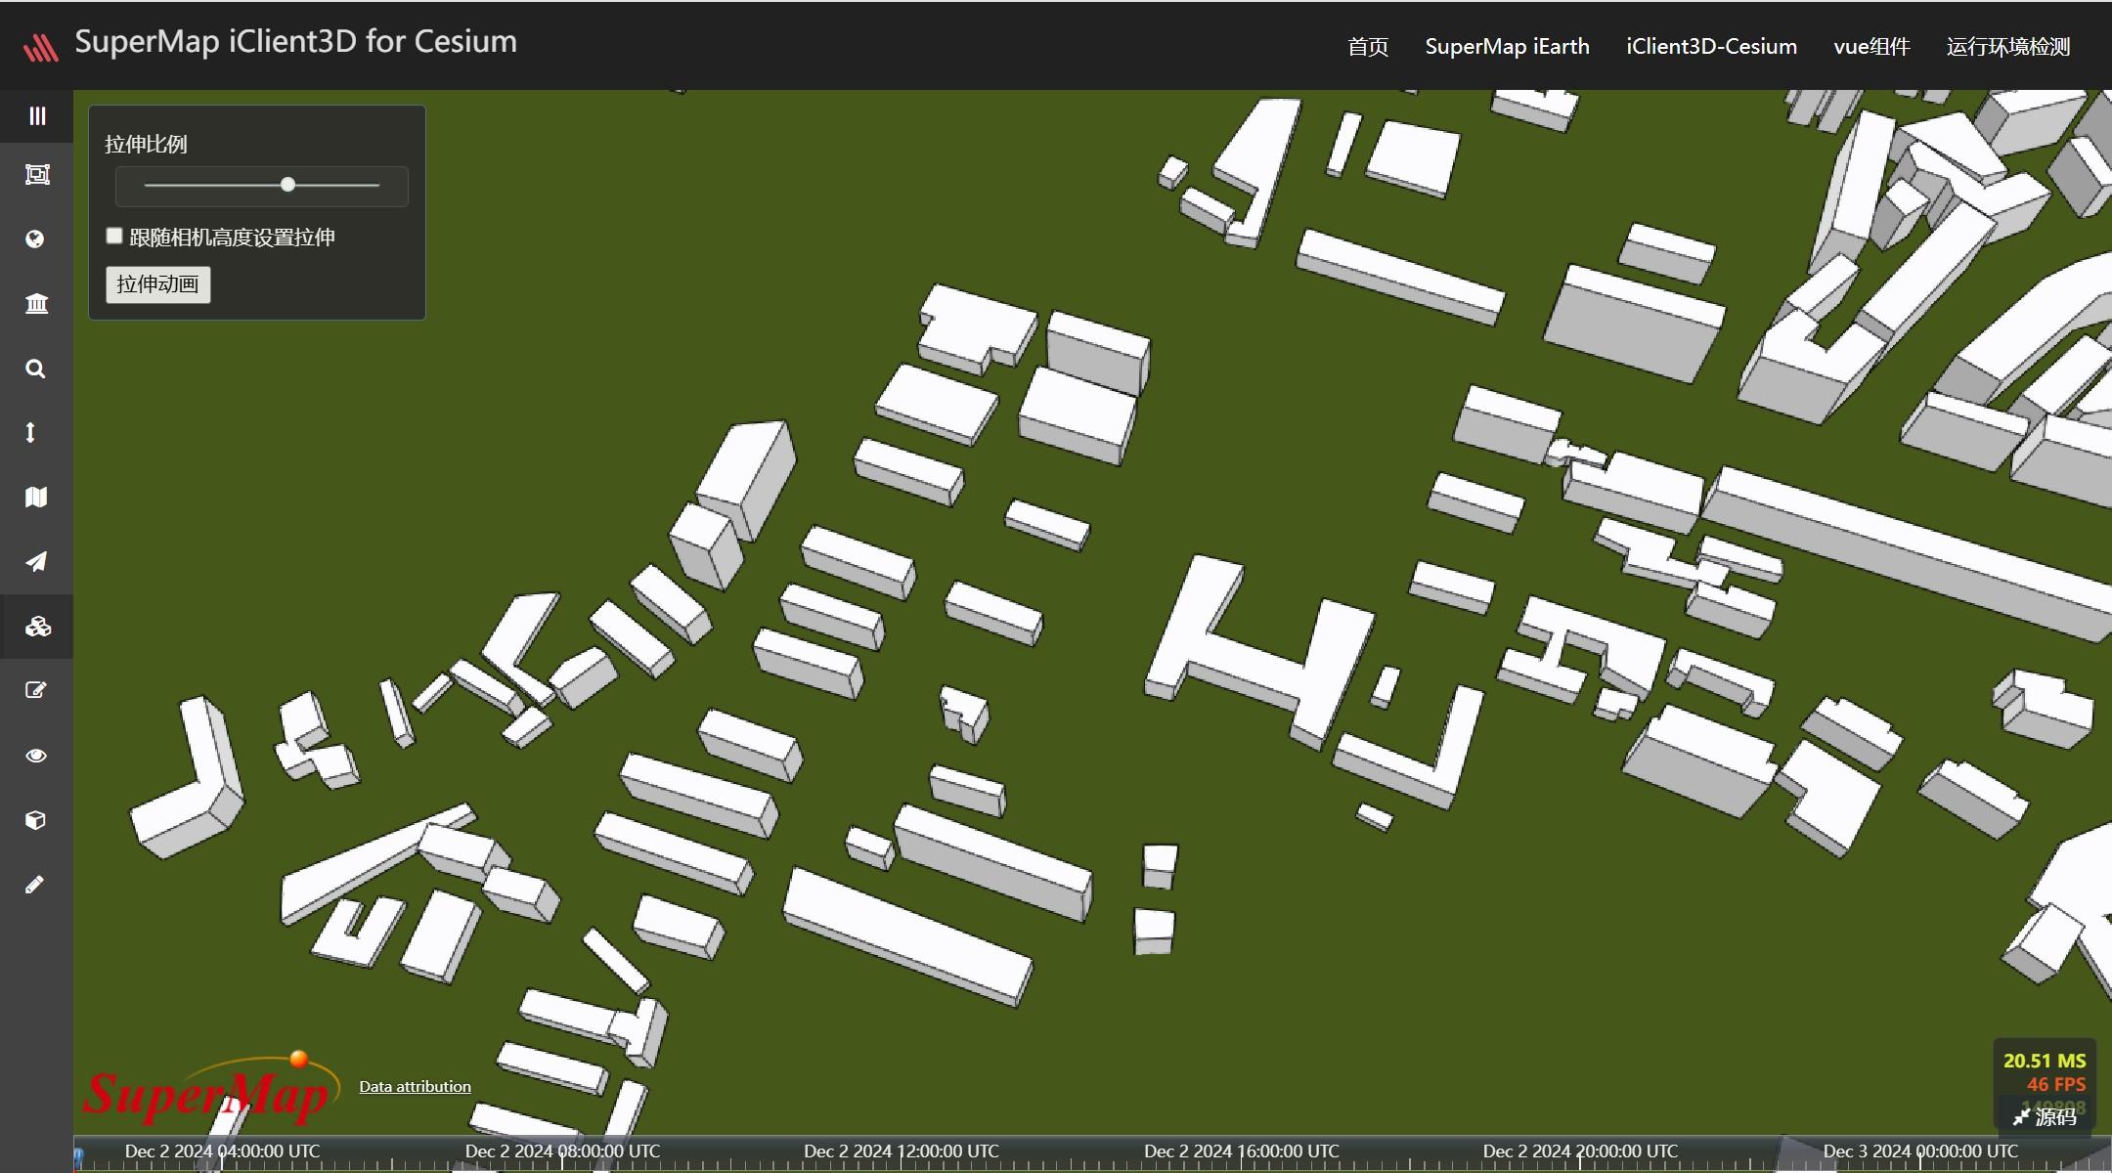Open 运行环境检测 nav item
The image size is (2112, 1173).
pyautogui.click(x=2008, y=47)
